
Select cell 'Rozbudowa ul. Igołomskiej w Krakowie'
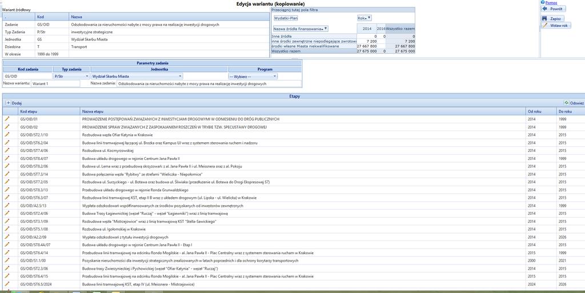pos(114,229)
